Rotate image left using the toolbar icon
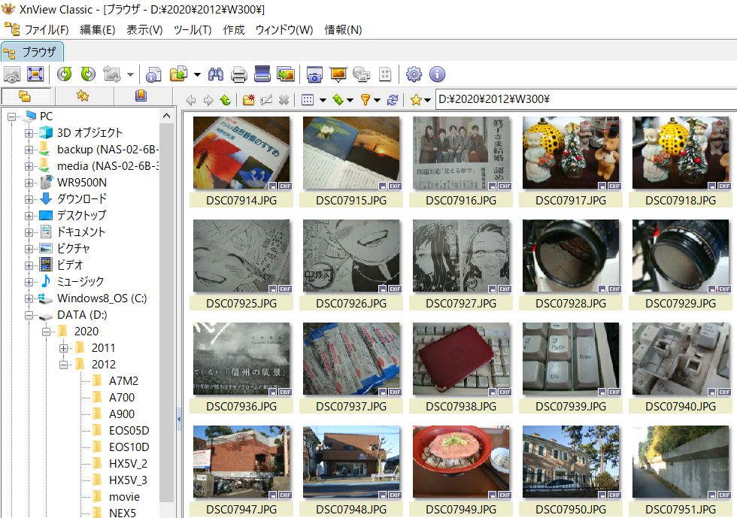The image size is (737, 518). coord(65,74)
